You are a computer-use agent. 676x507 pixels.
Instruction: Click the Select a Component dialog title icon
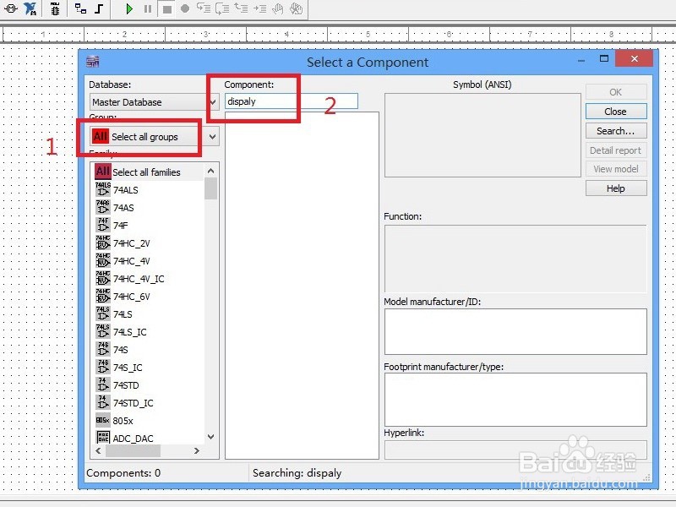point(93,62)
